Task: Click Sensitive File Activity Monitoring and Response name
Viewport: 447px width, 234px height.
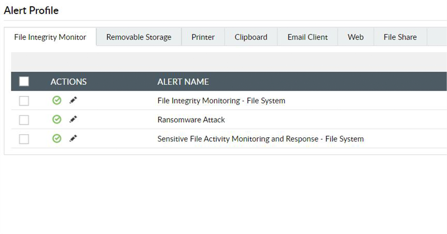Action: click(x=260, y=139)
